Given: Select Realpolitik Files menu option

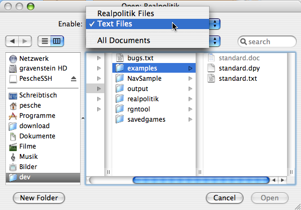Looking at the screenshot, I should [x=147, y=13].
